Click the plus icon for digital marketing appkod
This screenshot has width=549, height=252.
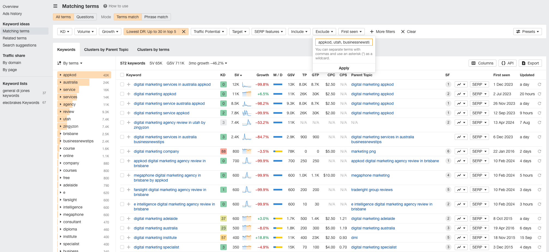pos(129,94)
